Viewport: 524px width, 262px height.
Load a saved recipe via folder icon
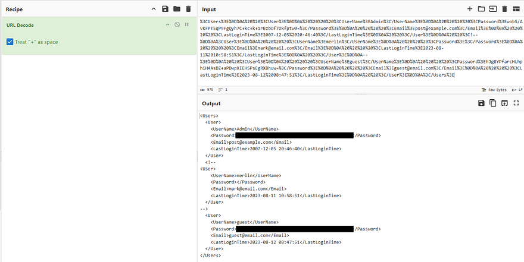[176, 9]
